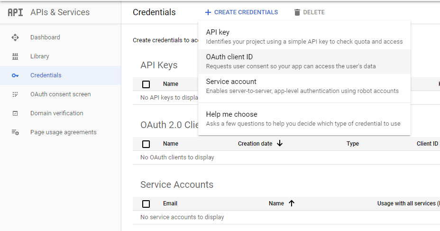Click the trash can Delete icon
Viewport: 440px width, 231px height.
point(297,12)
